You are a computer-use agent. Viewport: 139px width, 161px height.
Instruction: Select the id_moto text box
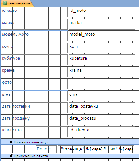[102, 12]
